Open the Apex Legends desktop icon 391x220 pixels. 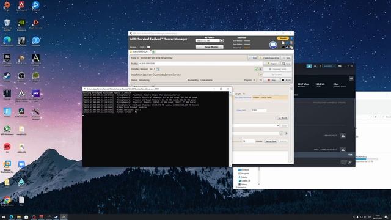[21, 5]
